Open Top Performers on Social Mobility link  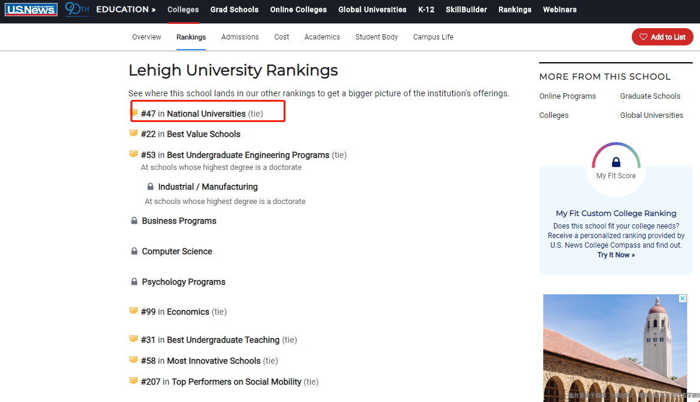236,382
